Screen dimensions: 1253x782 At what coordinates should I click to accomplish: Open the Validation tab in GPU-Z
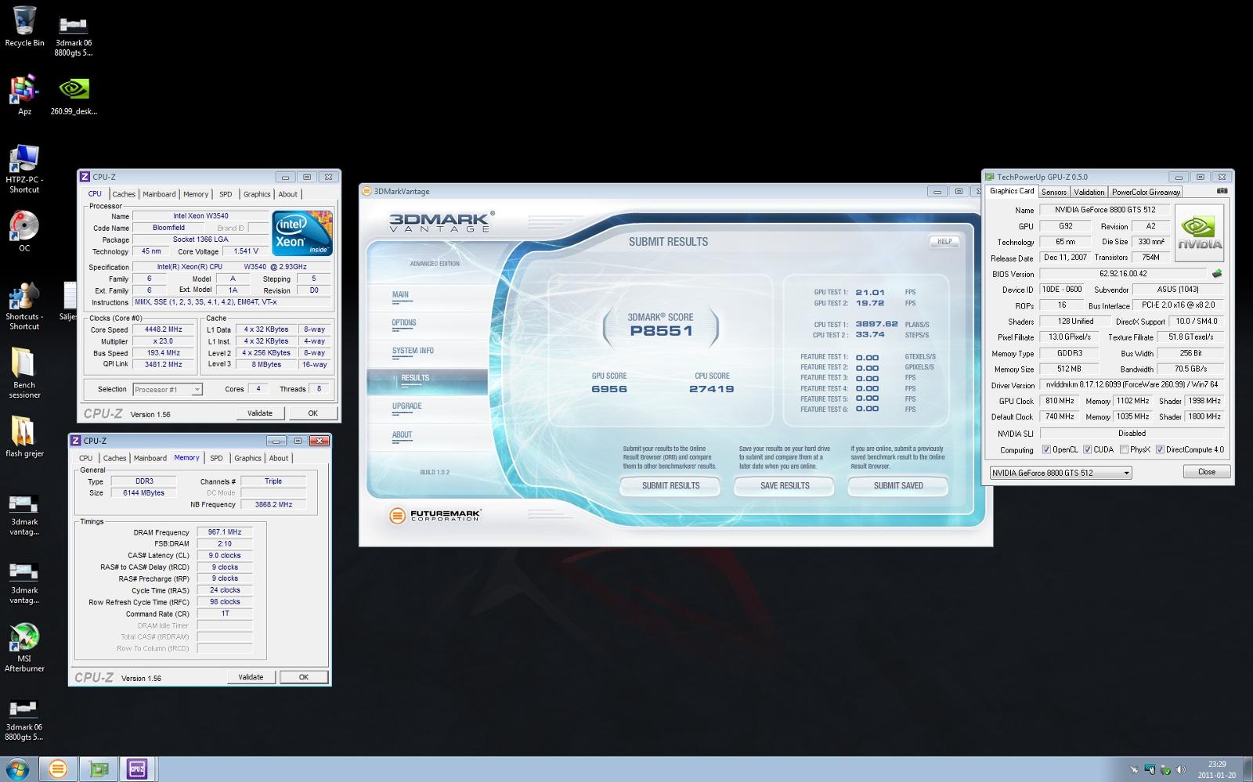(1089, 192)
